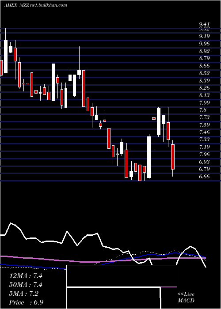Select the 9.06 price axis label

pyautogui.click(x=204, y=44)
